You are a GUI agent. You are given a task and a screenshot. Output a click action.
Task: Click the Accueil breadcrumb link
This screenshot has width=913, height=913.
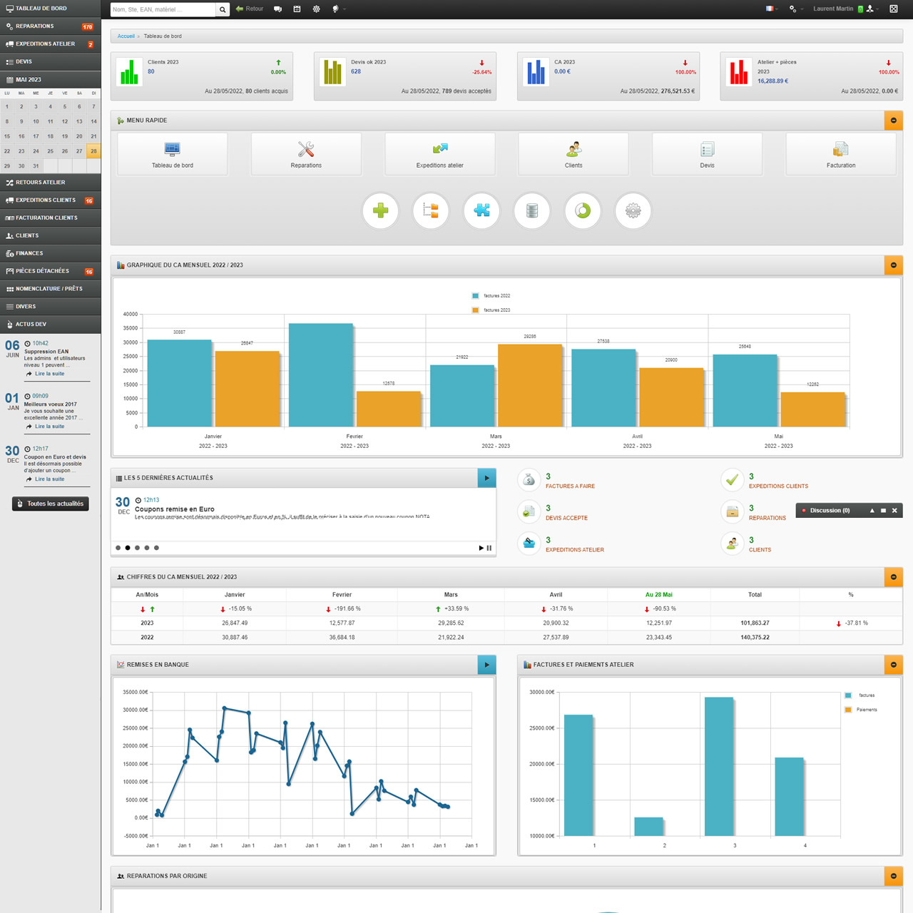(x=126, y=36)
